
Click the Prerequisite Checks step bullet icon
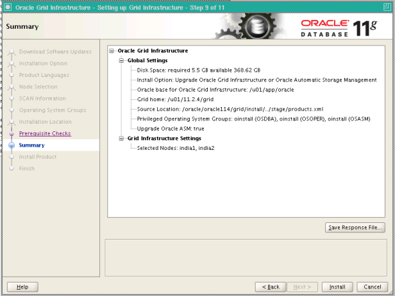click(12, 133)
